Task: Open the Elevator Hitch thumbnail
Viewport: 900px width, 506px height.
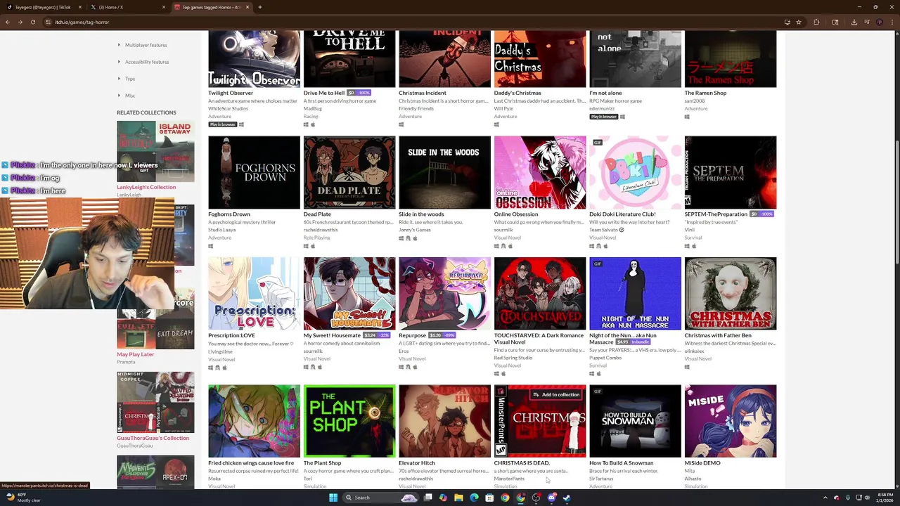Action: [x=444, y=421]
